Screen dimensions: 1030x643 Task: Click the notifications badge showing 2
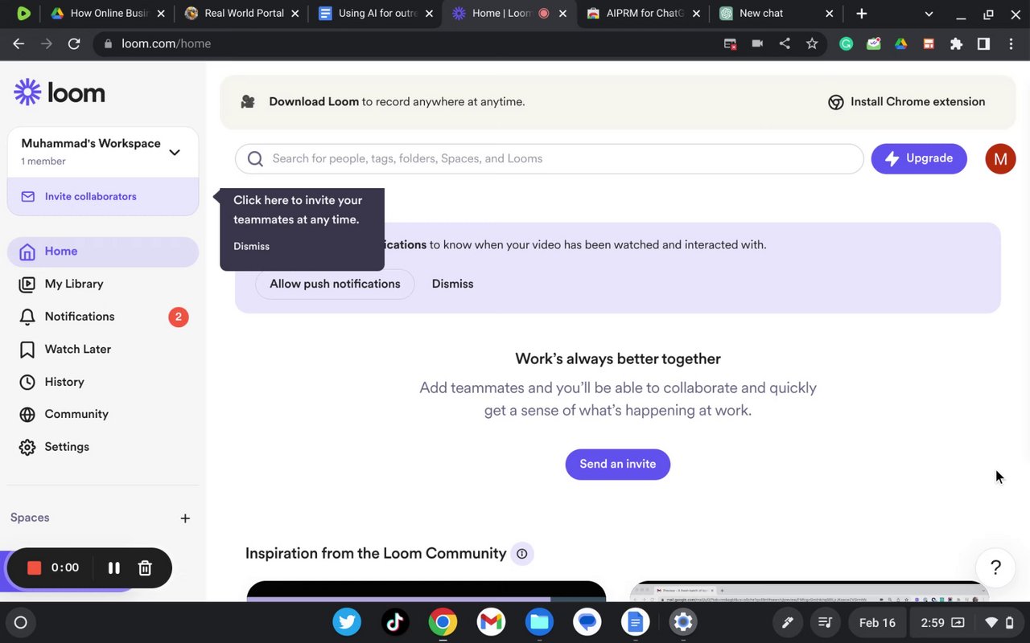pos(178,317)
